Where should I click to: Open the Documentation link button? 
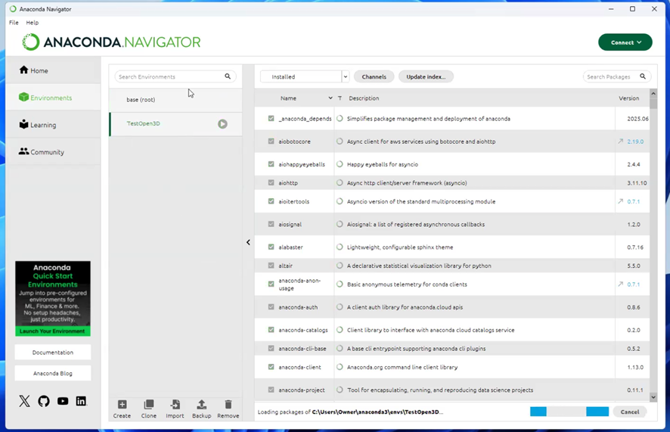click(53, 352)
